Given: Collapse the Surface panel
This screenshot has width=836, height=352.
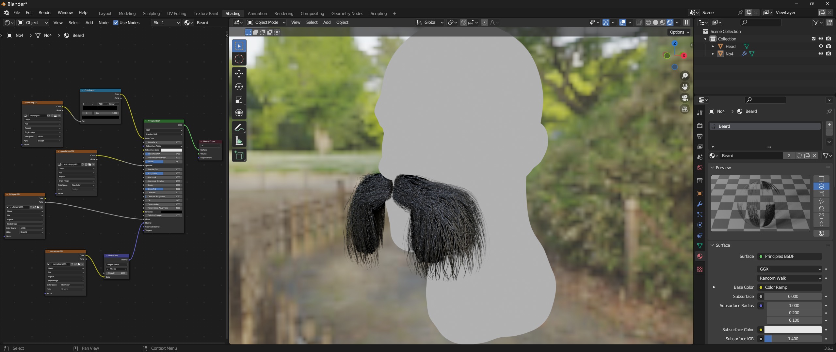Looking at the screenshot, I should coord(712,245).
